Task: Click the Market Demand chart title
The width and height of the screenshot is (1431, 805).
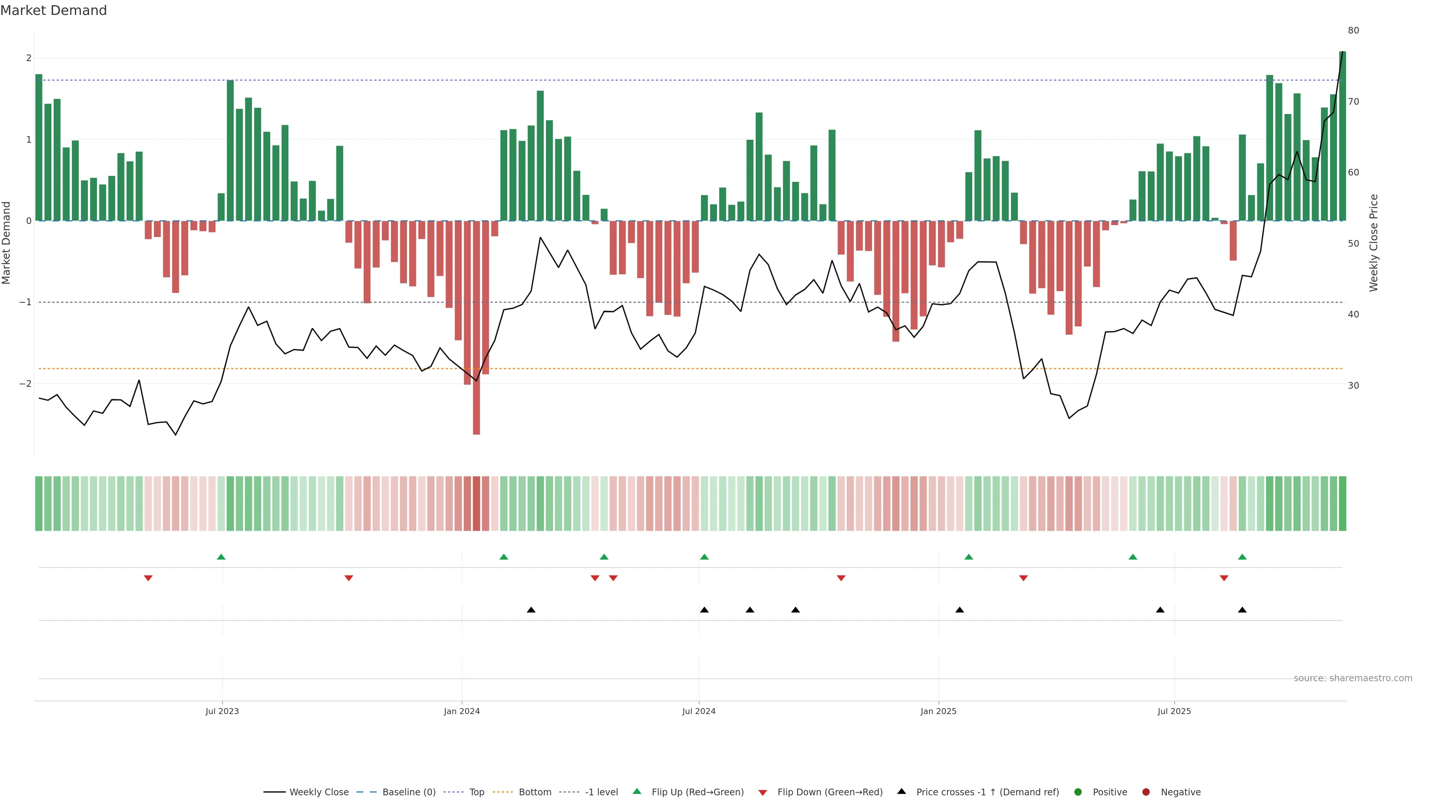Action: 53,10
